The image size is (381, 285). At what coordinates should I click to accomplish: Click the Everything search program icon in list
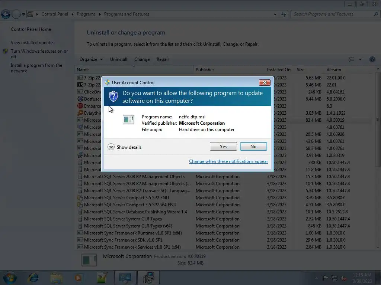[x=80, y=113]
